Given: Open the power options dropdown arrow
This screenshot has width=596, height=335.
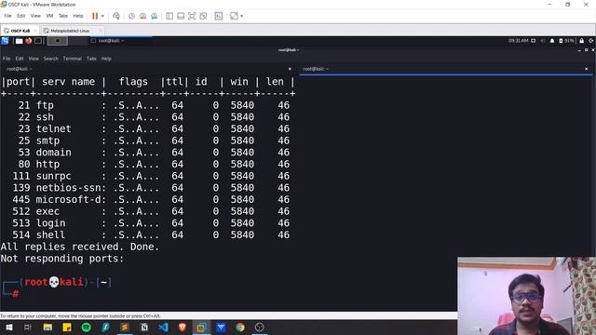Looking at the screenshot, I should point(102,16).
